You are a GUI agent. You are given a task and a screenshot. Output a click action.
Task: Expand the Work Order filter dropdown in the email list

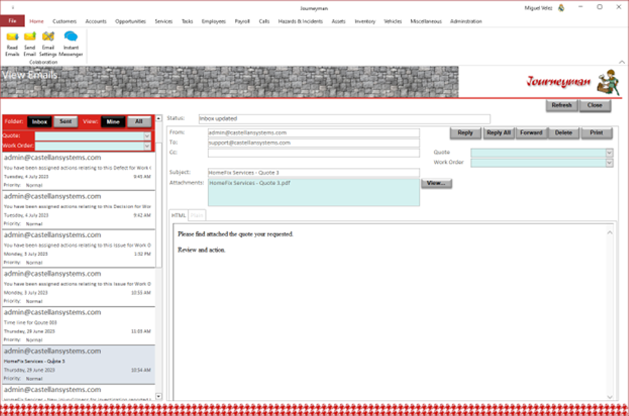[x=147, y=146]
